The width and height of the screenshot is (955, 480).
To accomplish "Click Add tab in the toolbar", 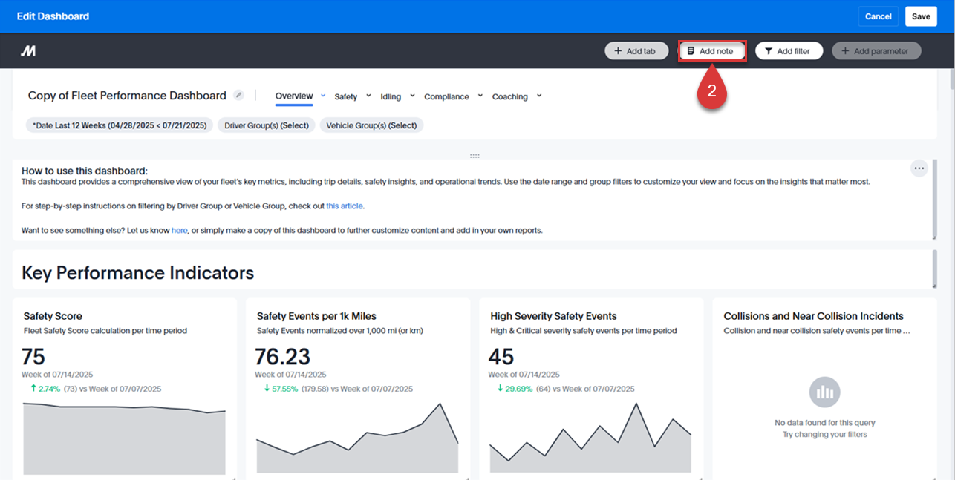I will coord(636,50).
